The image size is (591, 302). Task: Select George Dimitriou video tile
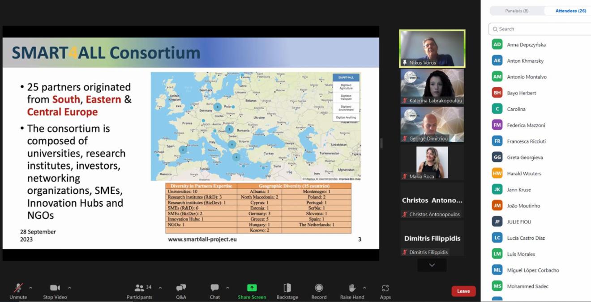[x=432, y=125]
